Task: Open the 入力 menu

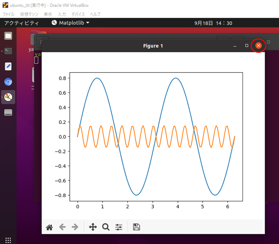Action: tap(62, 14)
